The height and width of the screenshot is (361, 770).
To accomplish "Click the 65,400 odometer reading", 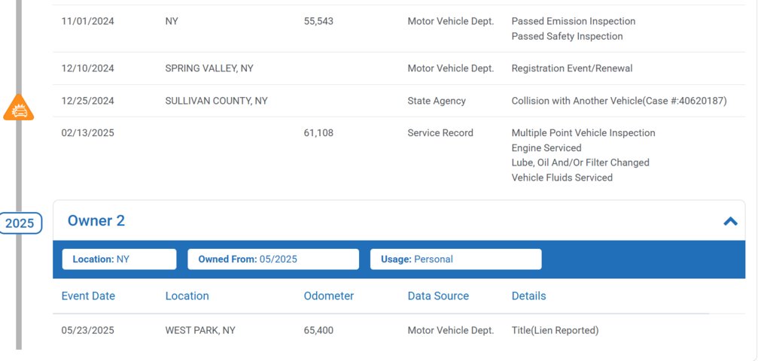I will tap(318, 330).
